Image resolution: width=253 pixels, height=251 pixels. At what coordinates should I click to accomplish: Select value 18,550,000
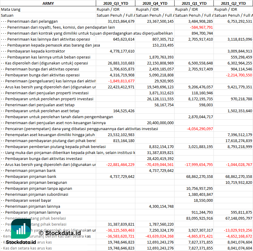tap(203, 200)
